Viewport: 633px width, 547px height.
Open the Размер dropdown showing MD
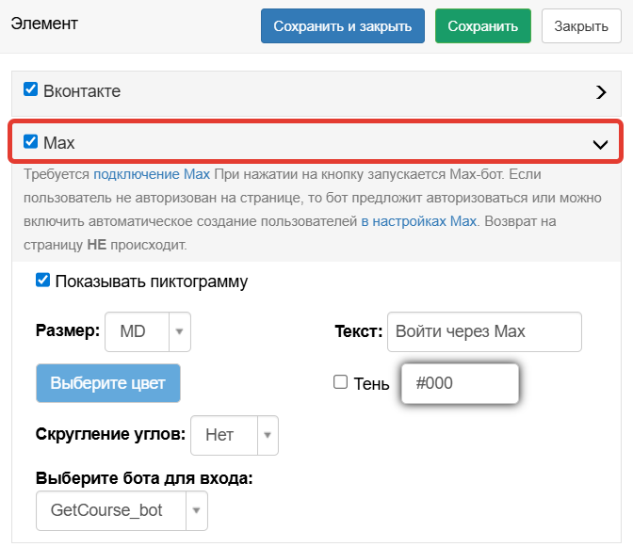pos(148,331)
